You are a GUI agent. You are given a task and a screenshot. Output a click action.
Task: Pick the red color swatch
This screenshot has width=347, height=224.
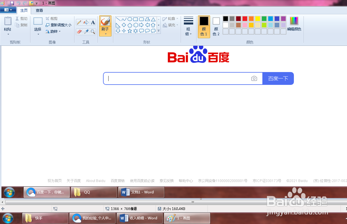pos(245,19)
